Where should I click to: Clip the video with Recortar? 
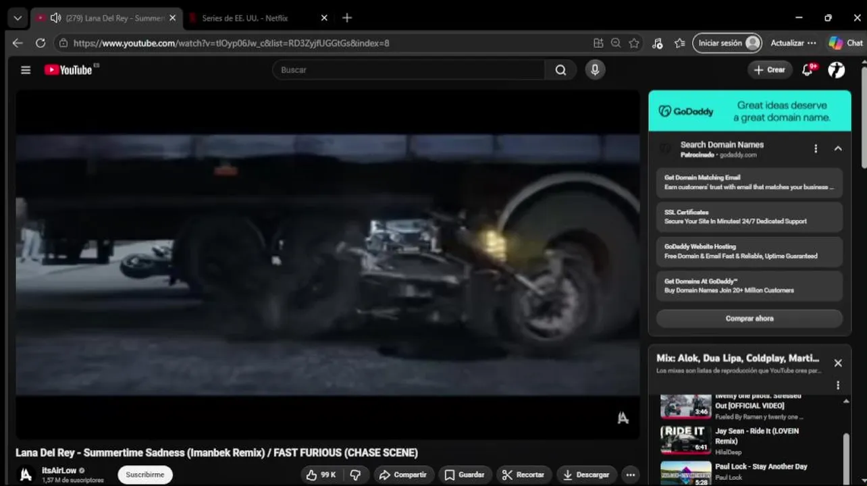(523, 475)
